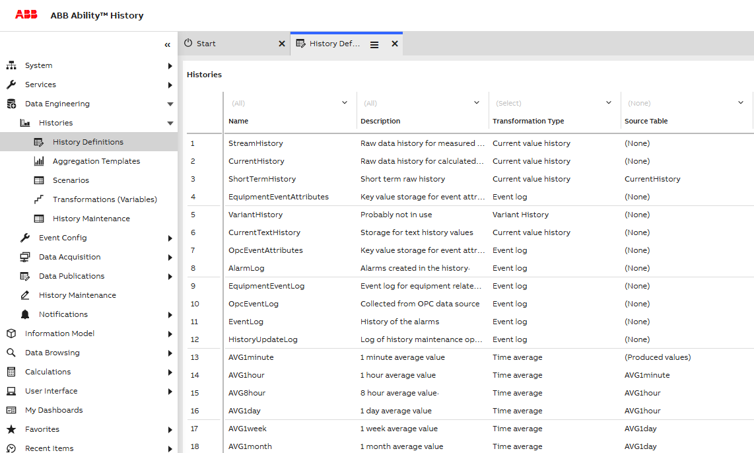Select the HistoryUpdateLog name cell
The image size is (754, 453).
263,339
